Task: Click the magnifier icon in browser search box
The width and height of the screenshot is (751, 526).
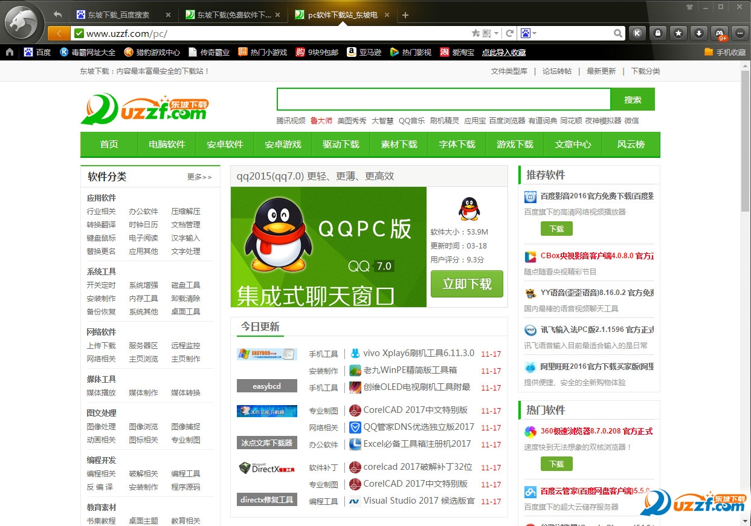Action: coord(617,33)
